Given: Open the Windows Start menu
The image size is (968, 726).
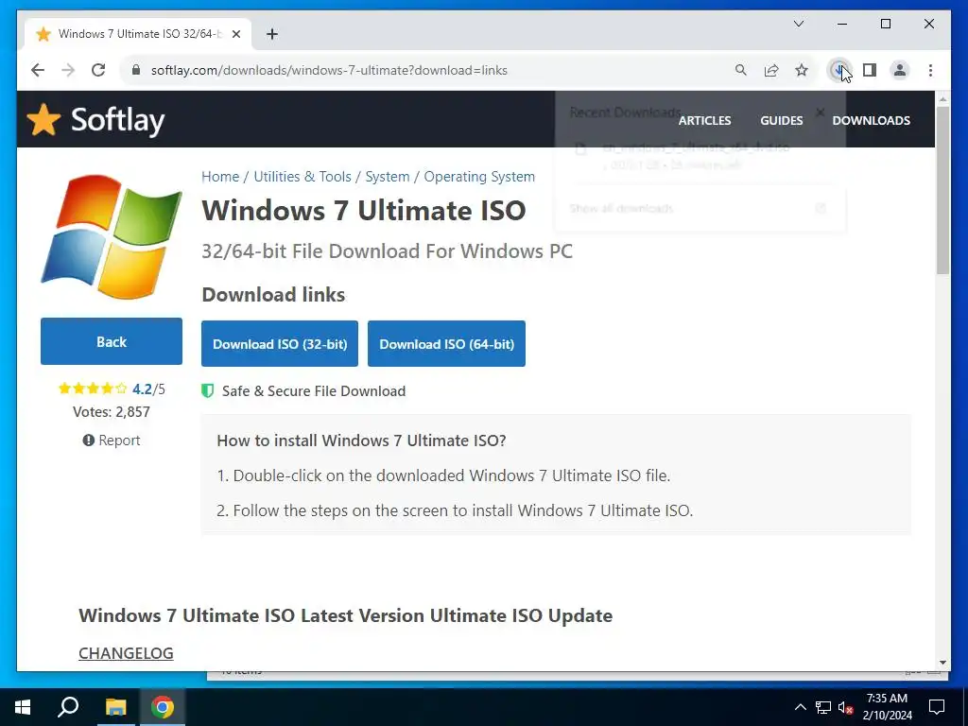Looking at the screenshot, I should tap(23, 707).
